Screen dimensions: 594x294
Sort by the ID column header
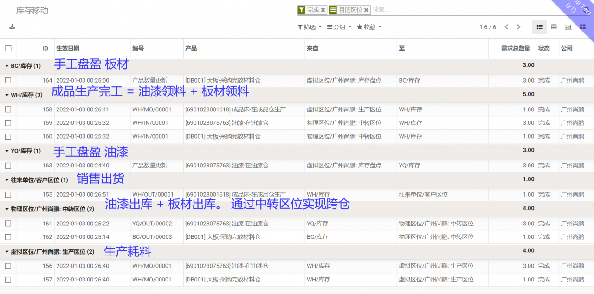coord(45,48)
